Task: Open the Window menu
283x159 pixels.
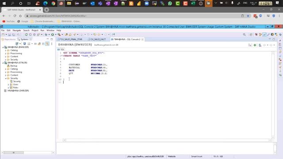Action: tap(50, 30)
